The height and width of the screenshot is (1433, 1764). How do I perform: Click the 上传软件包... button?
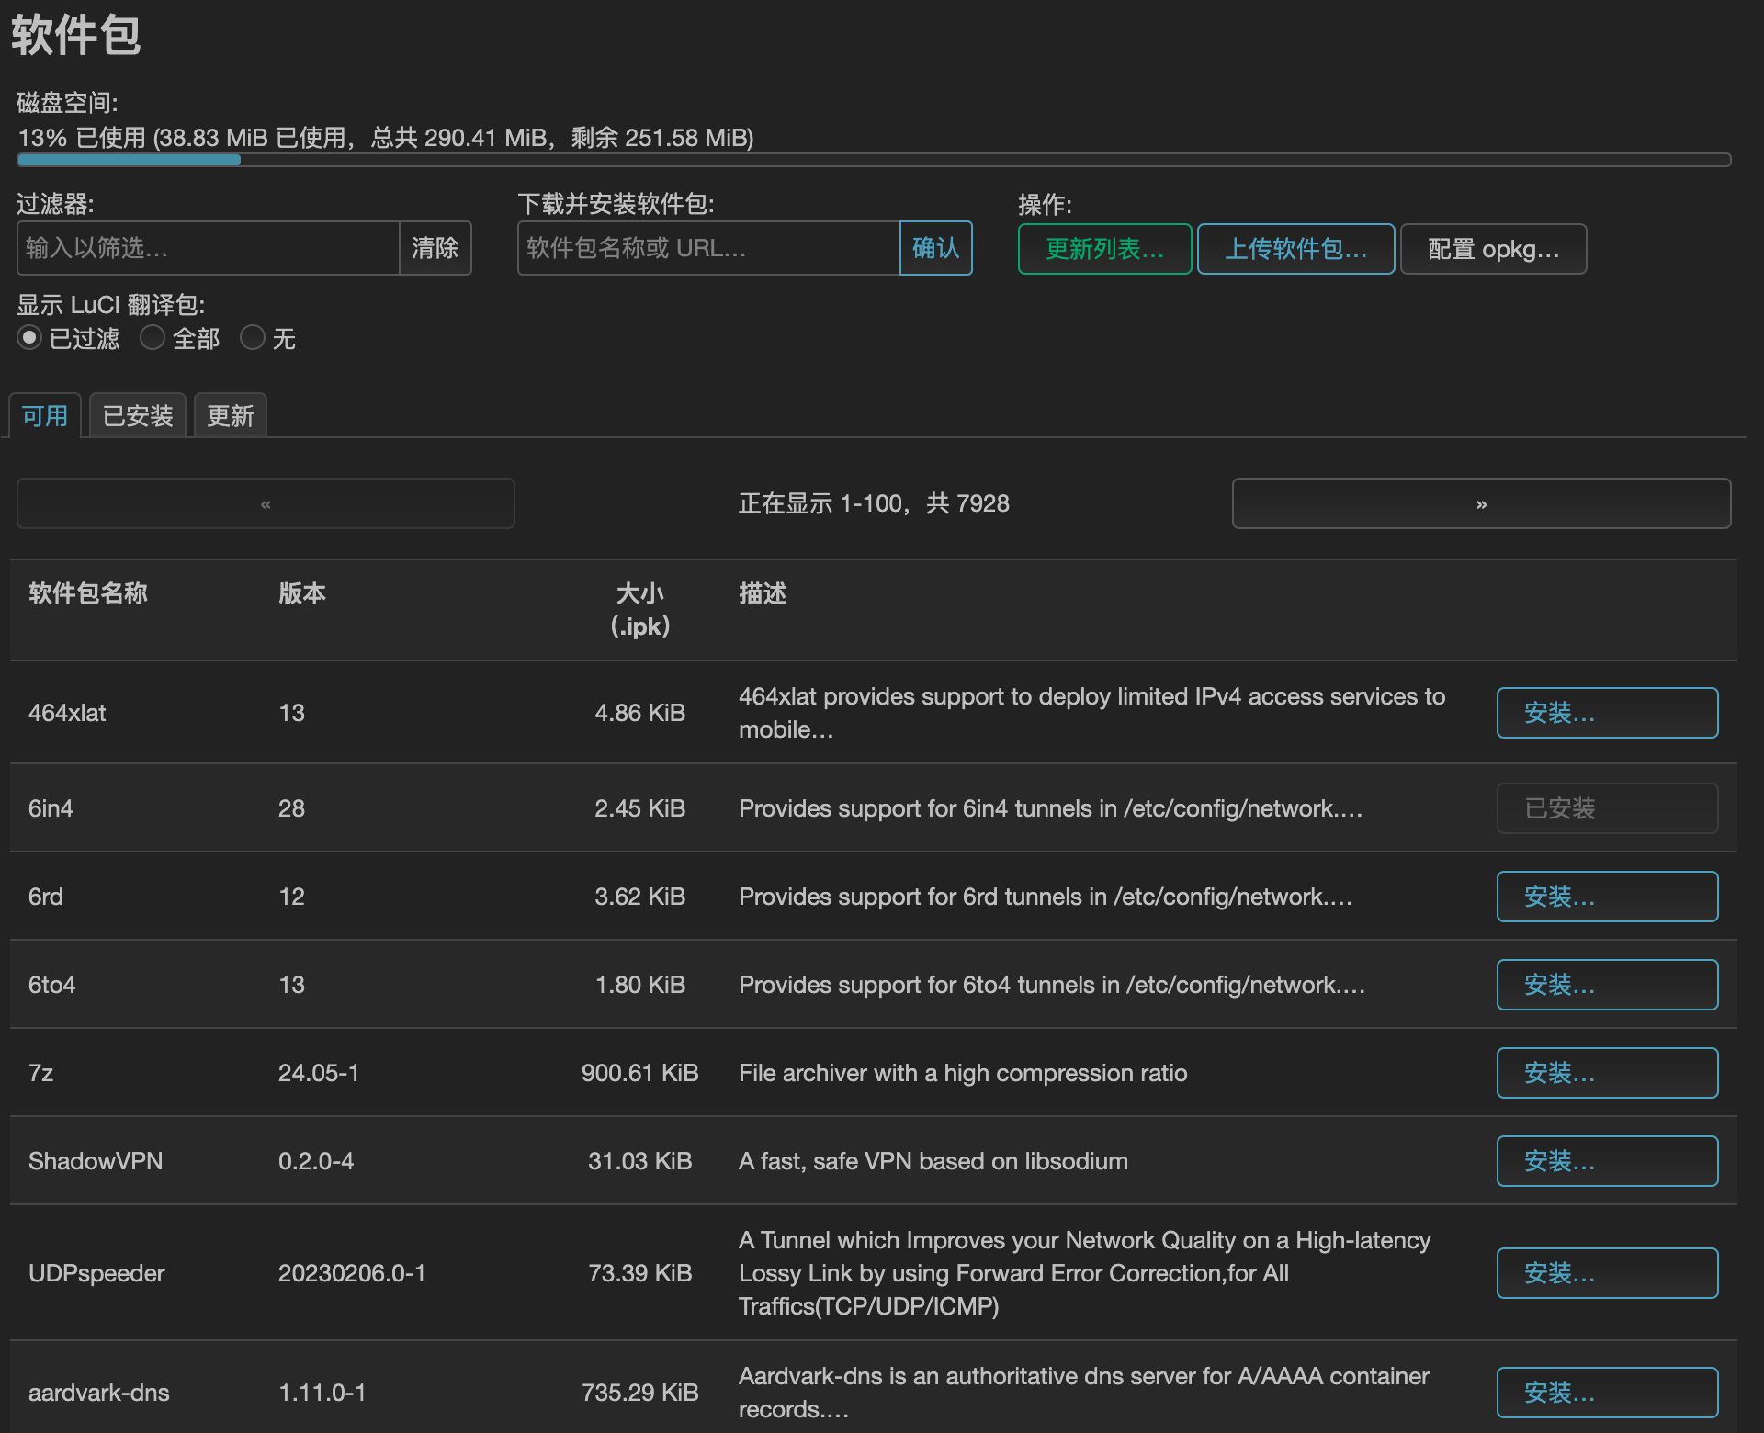pos(1295,249)
